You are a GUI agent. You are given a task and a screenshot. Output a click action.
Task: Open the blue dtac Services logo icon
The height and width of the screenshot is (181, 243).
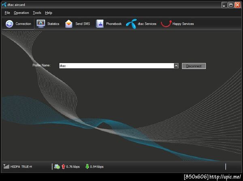(131, 24)
